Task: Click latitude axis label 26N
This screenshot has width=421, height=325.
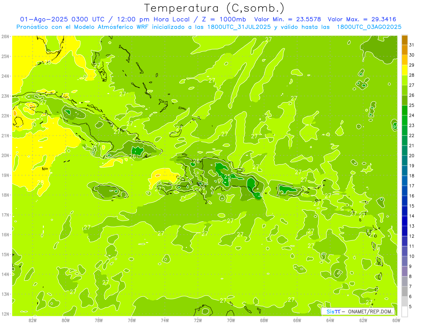Action: click(x=5, y=36)
